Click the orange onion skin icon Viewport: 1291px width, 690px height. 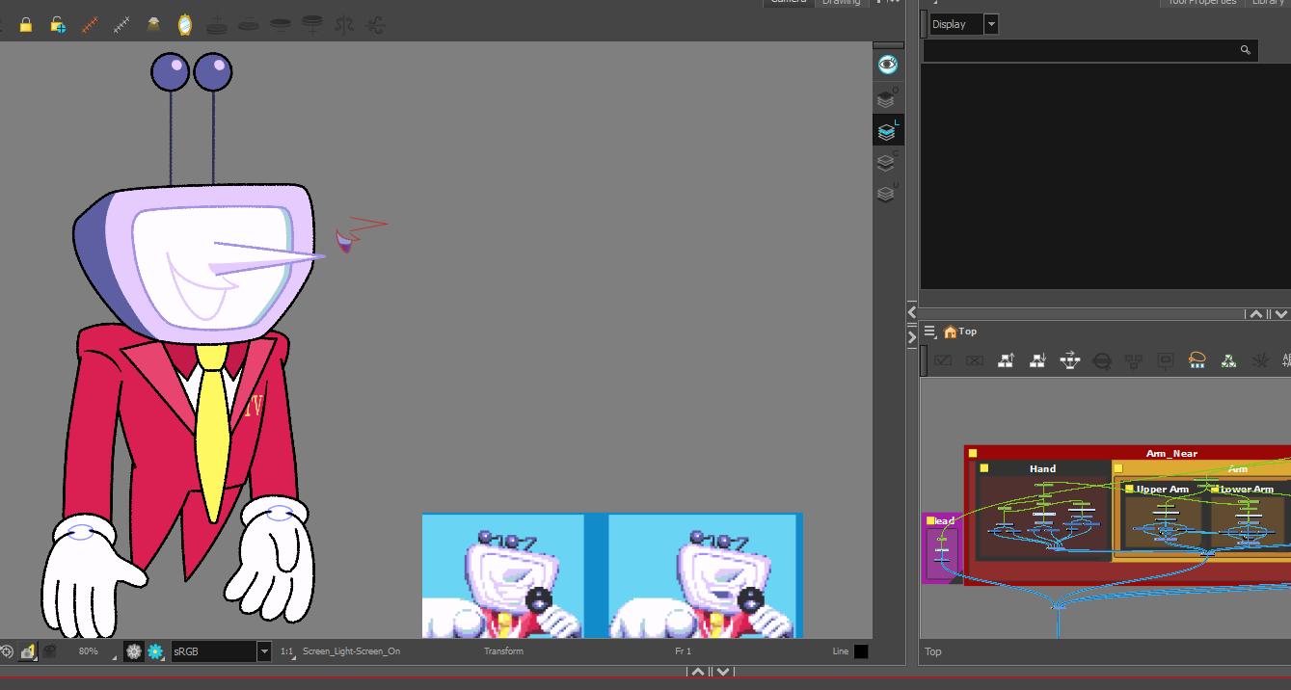[x=90, y=25]
